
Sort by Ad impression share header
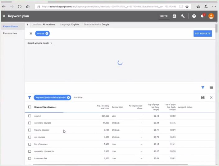click(135, 107)
